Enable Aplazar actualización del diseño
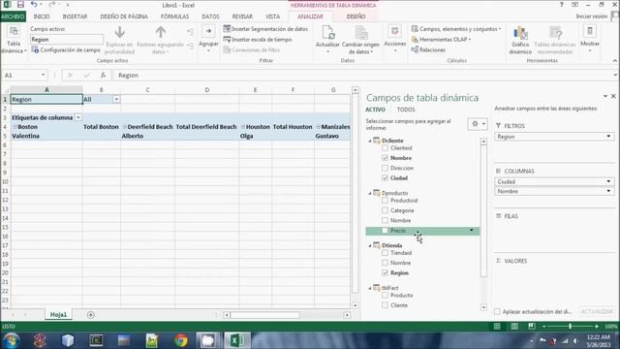The height and width of the screenshot is (349, 620). tap(497, 312)
